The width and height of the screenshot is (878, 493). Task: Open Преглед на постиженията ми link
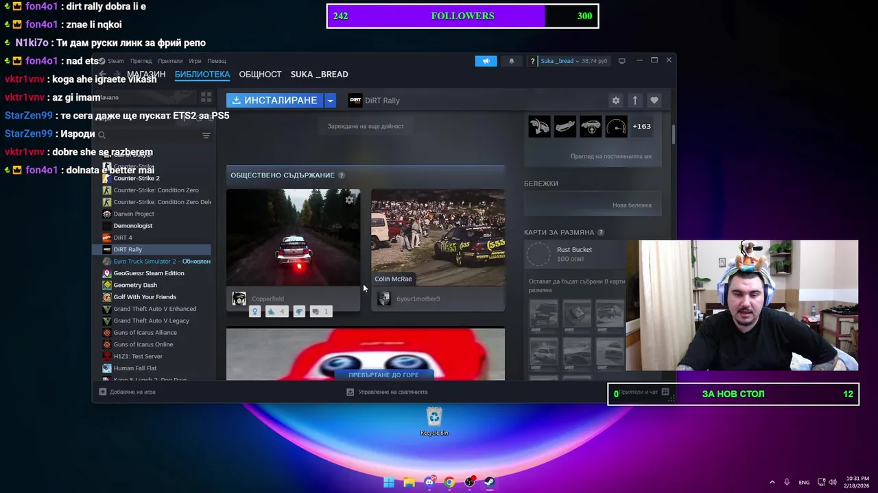pos(610,156)
